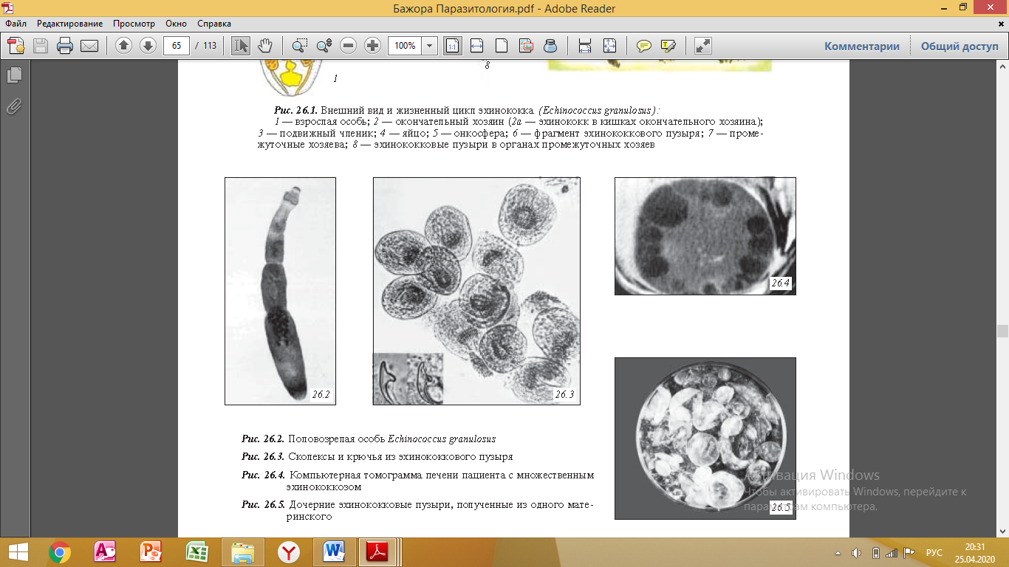Zoom out with the minus button

349,46
